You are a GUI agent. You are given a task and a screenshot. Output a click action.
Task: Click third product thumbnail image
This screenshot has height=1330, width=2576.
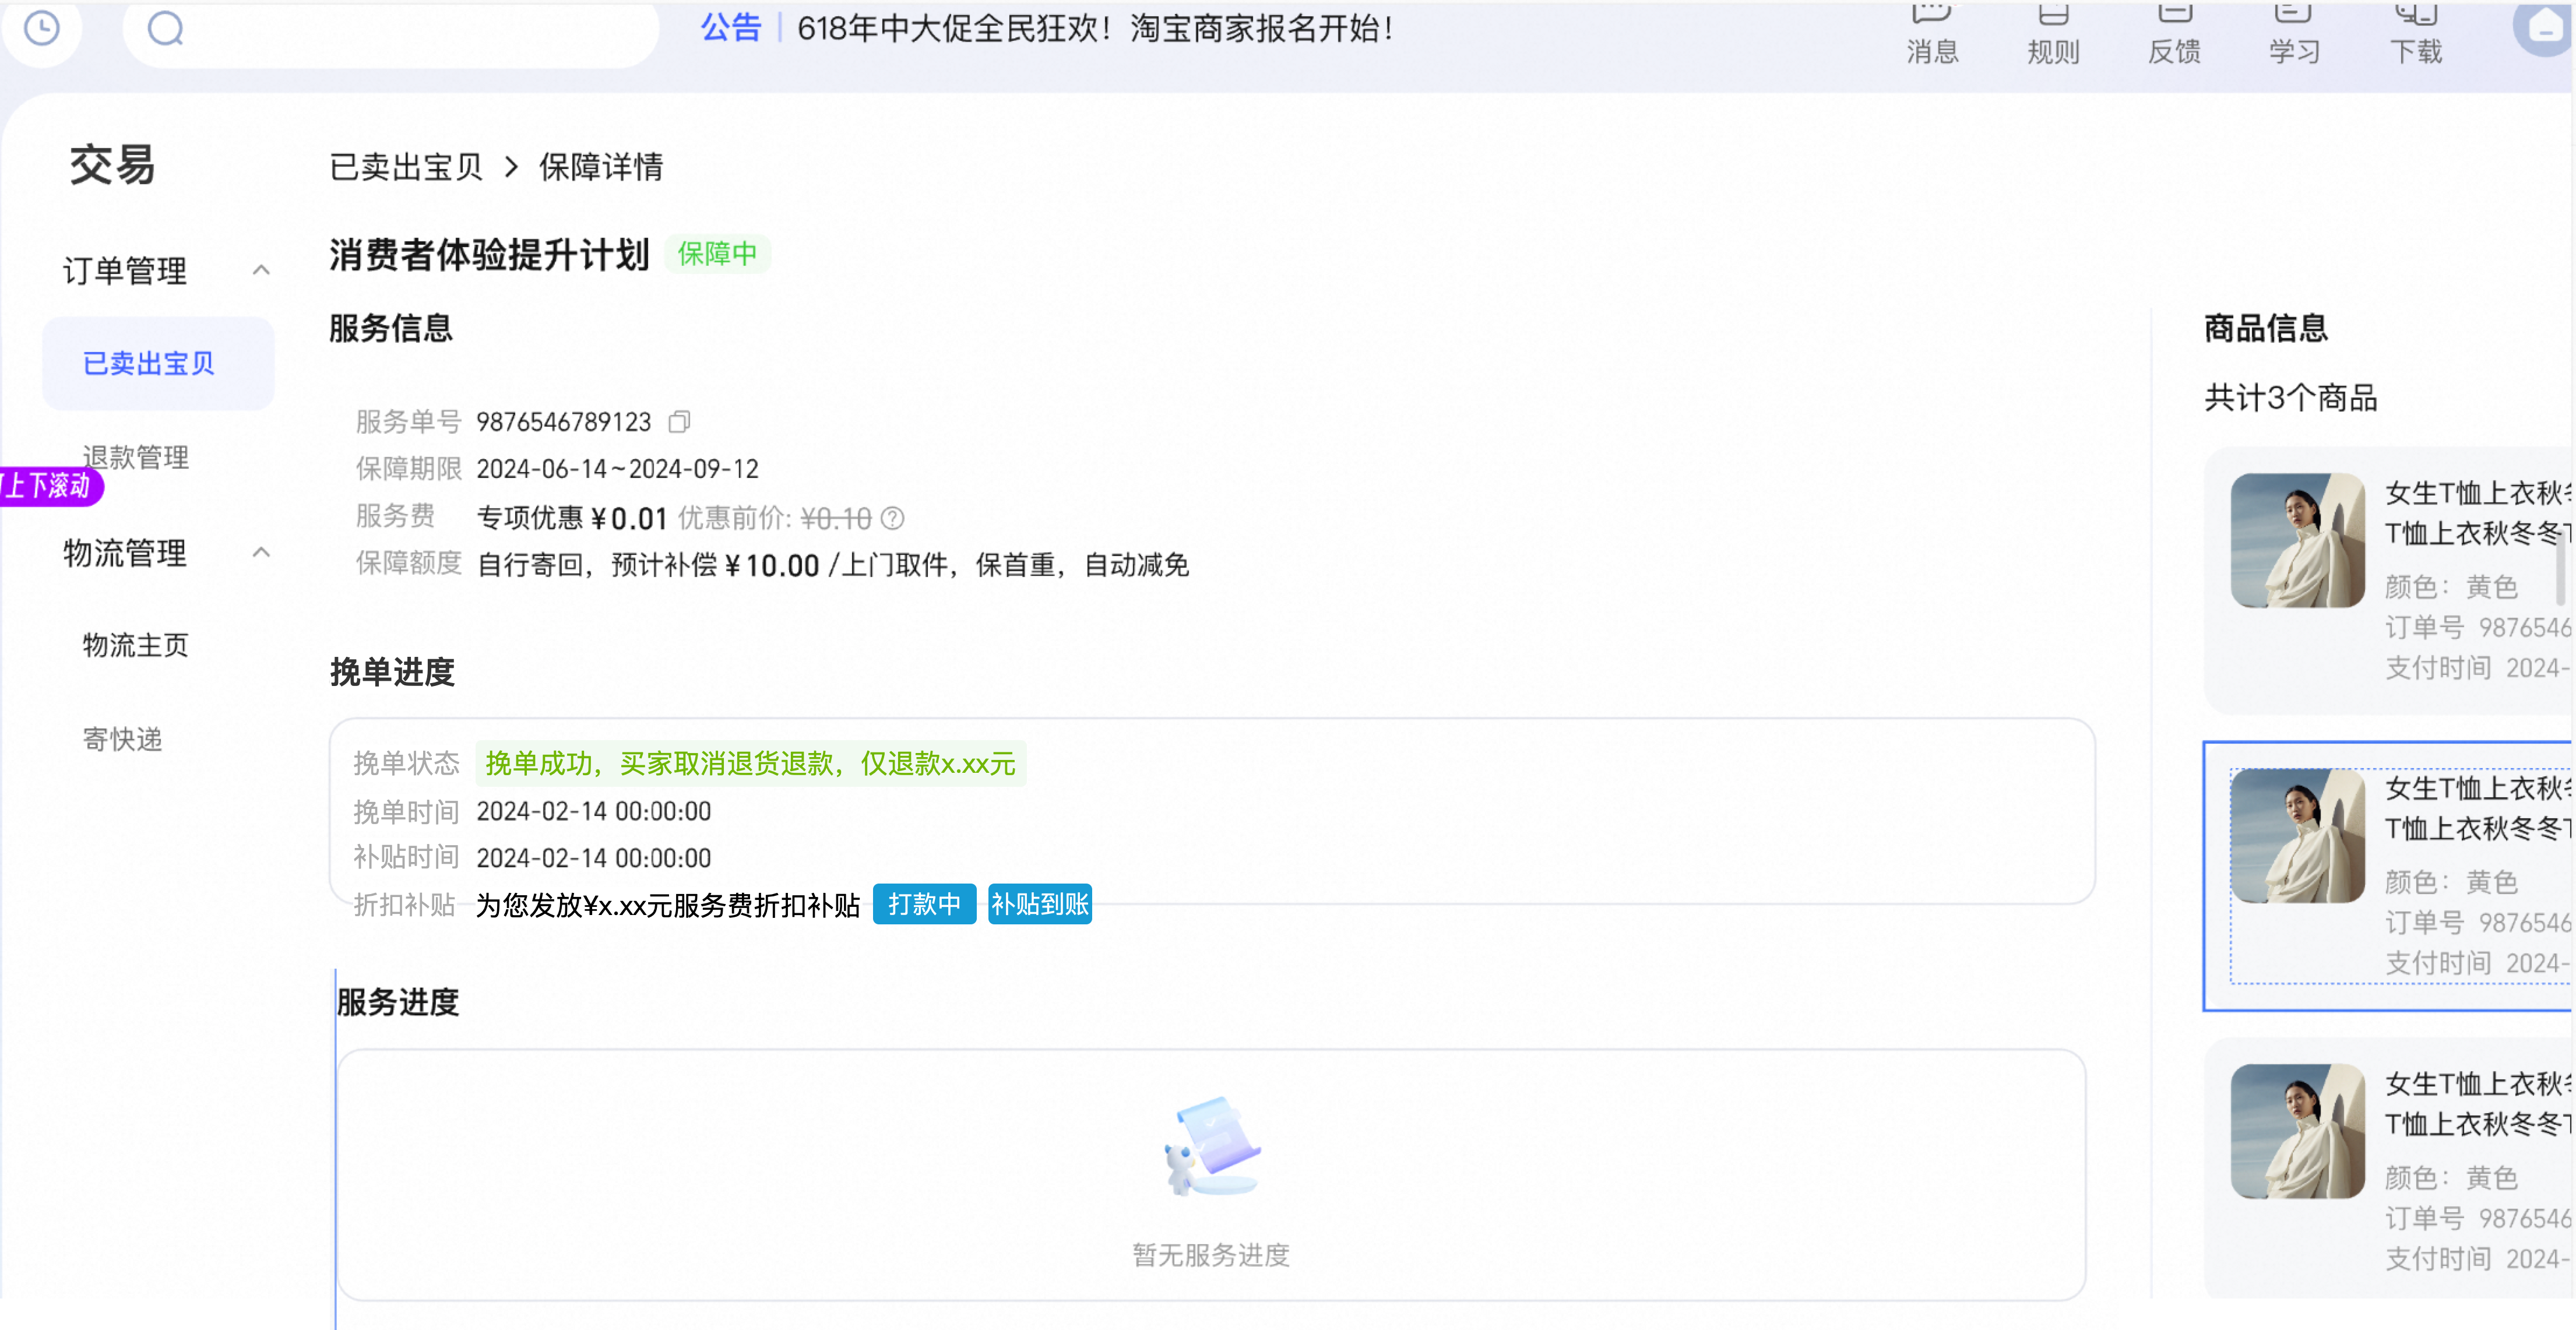pyautogui.click(x=2297, y=1130)
